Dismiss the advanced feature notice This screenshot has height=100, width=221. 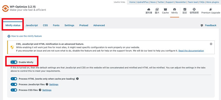tap(211, 44)
